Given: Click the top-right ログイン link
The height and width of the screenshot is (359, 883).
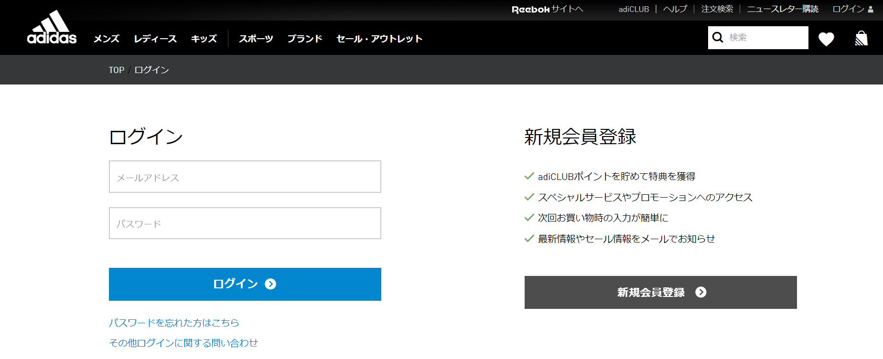Looking at the screenshot, I should point(848,9).
